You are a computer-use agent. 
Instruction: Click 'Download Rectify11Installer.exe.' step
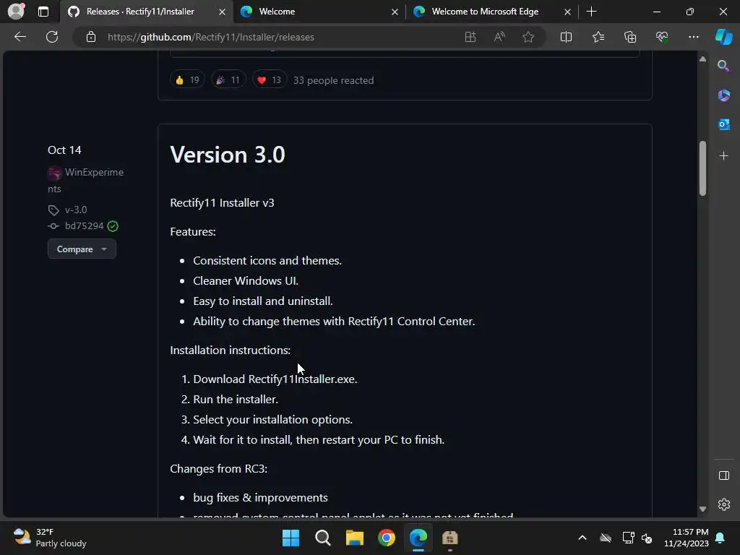click(275, 379)
